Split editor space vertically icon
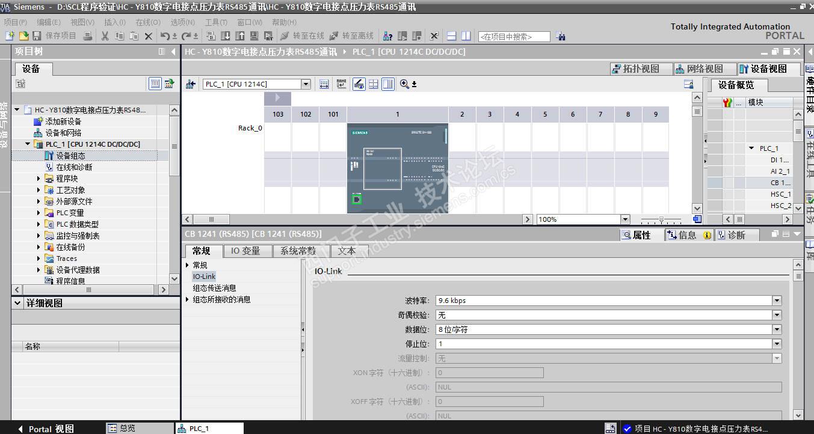The height and width of the screenshot is (434, 814). [x=466, y=36]
